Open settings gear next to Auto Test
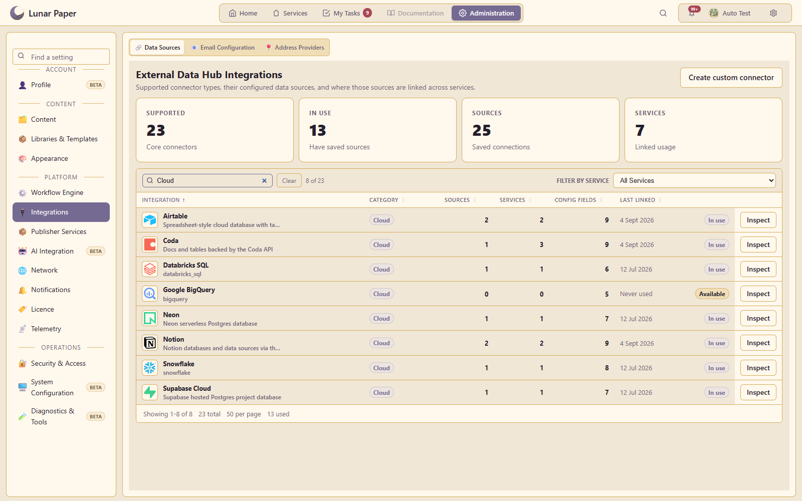Screen dimensions: 802x501 pyautogui.click(x=773, y=13)
